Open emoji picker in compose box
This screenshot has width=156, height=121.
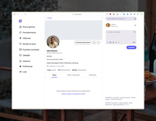[134, 32]
